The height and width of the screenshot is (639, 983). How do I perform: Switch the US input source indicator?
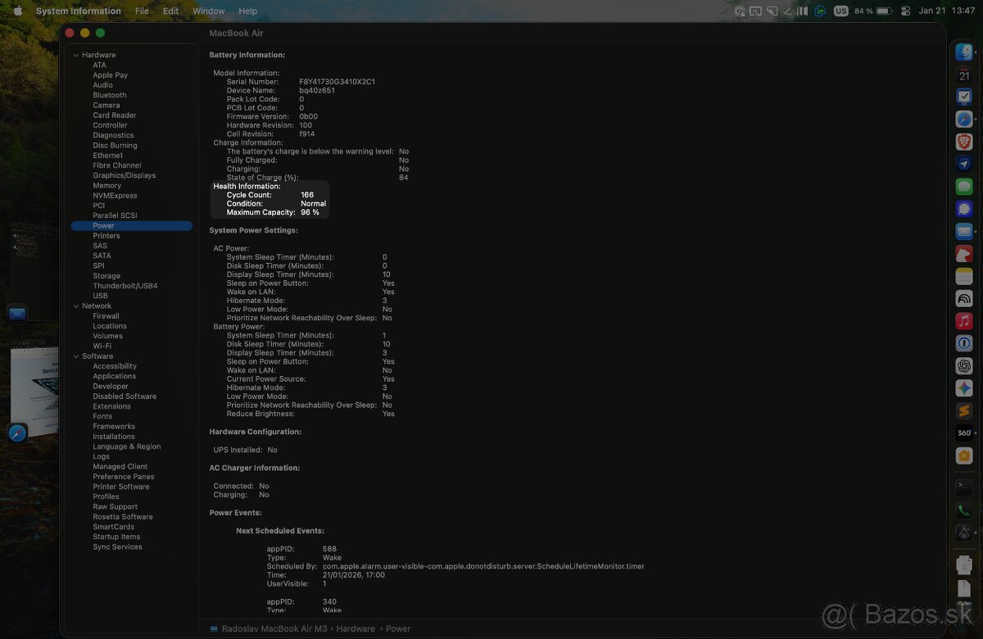[841, 11]
